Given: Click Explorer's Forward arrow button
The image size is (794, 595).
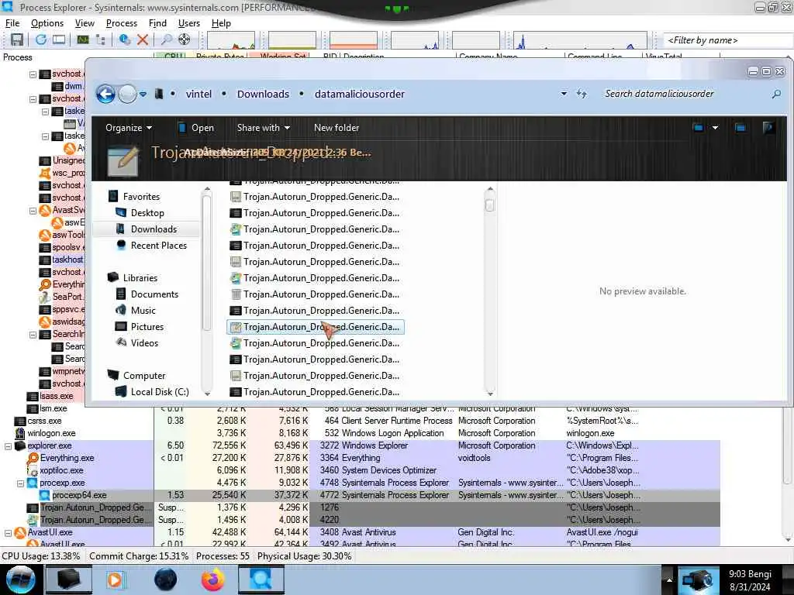Looking at the screenshot, I should (128, 94).
